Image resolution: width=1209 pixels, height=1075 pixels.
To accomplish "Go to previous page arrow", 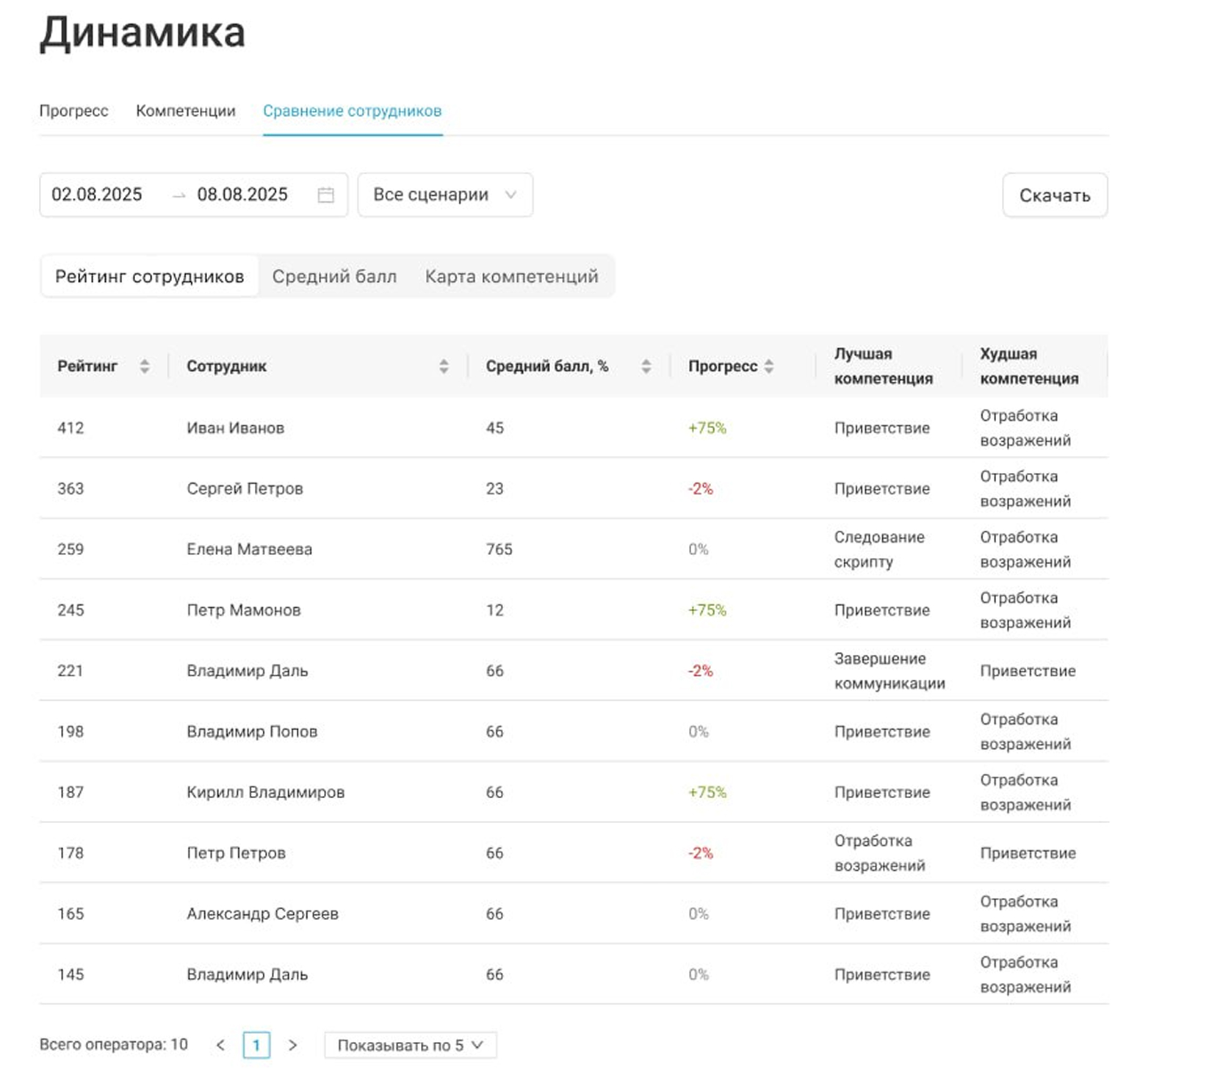I will [x=220, y=1045].
